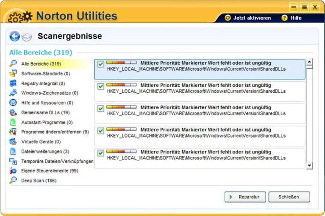Uncheck the second scan result checkbox
The image size is (325, 216).
click(101, 86)
